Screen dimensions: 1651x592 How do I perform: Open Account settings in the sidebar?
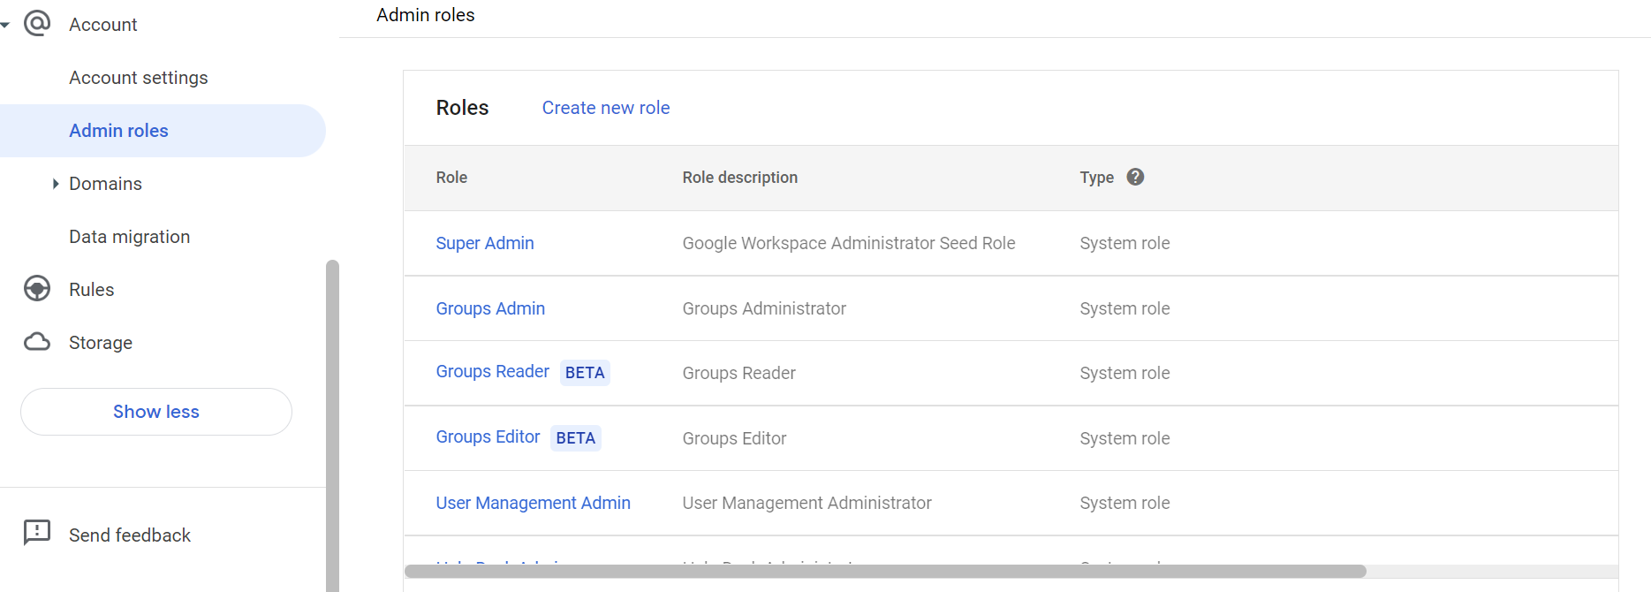[x=139, y=78]
